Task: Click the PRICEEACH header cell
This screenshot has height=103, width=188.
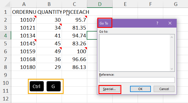Action: pyautogui.click(x=75, y=12)
